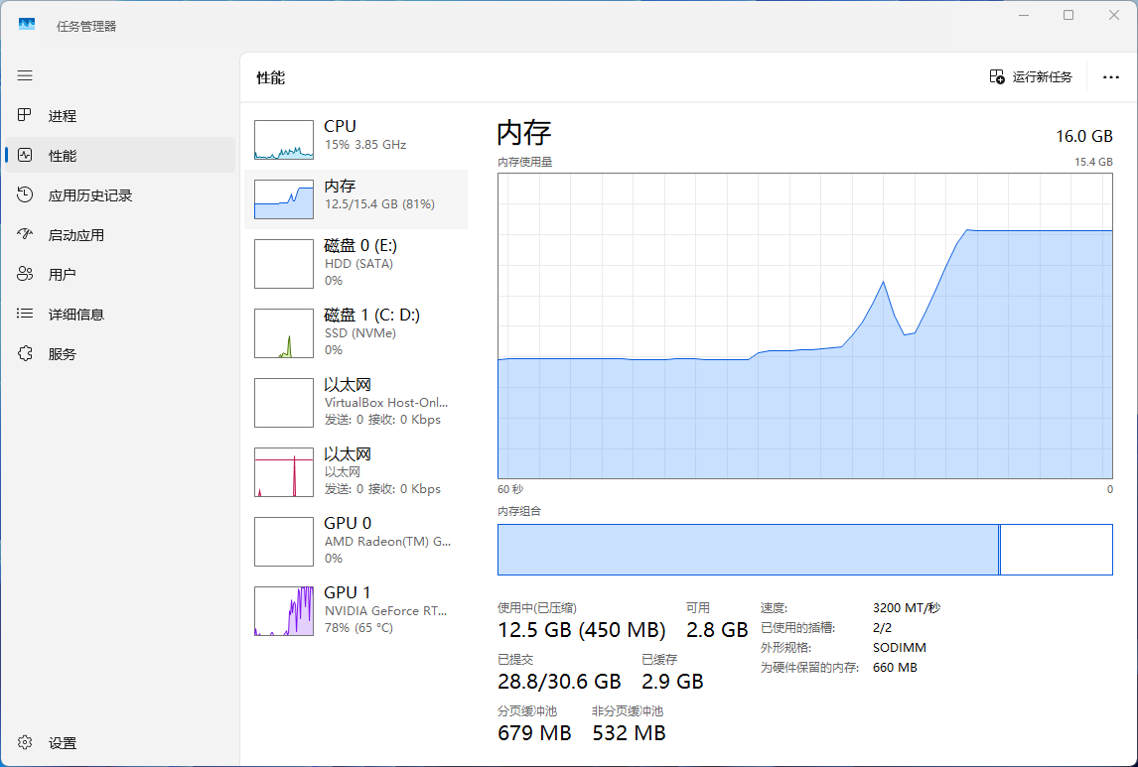Image resolution: width=1138 pixels, height=767 pixels.
Task: Click the 用户 users icon
Action: [x=26, y=274]
